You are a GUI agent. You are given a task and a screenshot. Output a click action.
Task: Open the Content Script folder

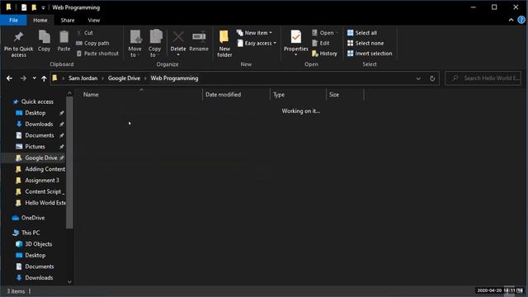[x=45, y=191]
